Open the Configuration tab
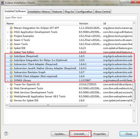 [x=84, y=12]
